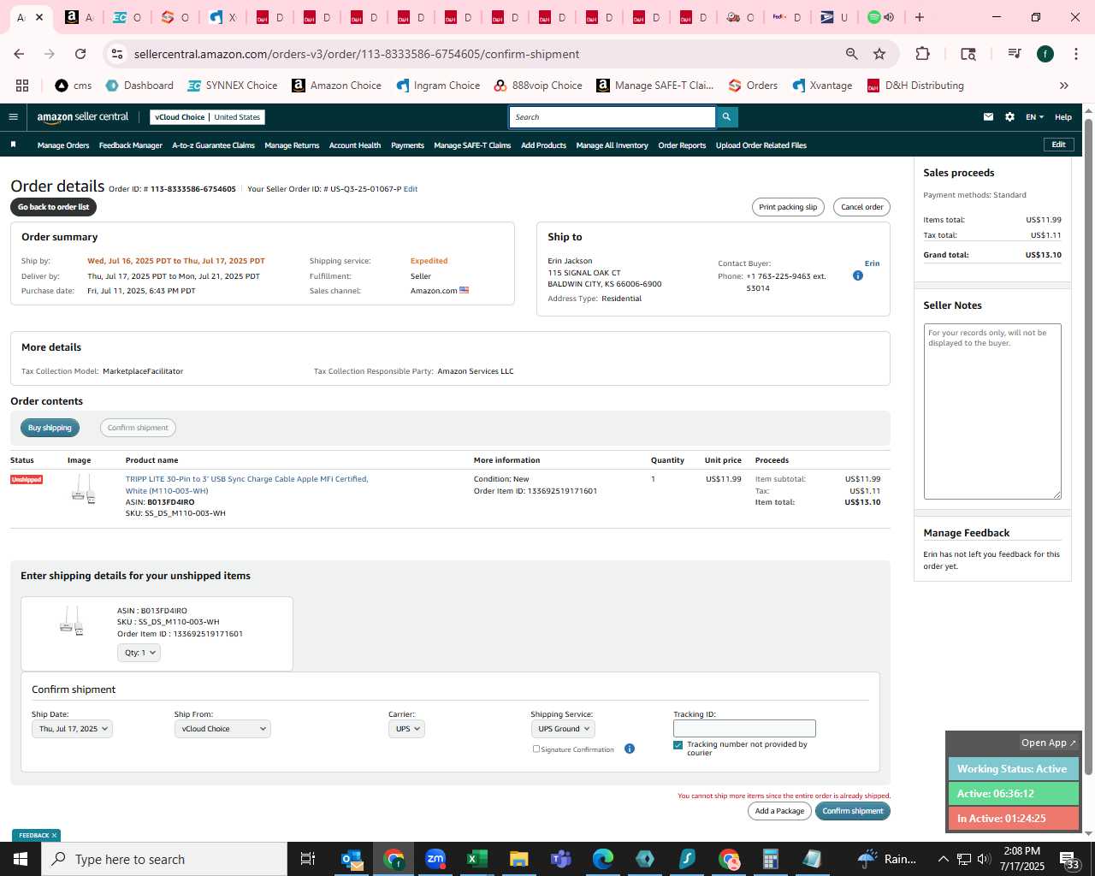This screenshot has width=1095, height=876.
Task: Click the bookmark flag icon in navigation bar
Action: (x=13, y=145)
